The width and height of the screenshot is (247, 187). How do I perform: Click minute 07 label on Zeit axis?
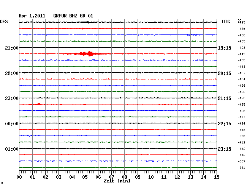111,177
